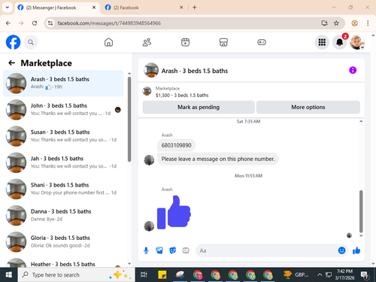Viewport: 376px width, 282px height.
Task: Open Windows notification center icon
Action: click(364, 275)
